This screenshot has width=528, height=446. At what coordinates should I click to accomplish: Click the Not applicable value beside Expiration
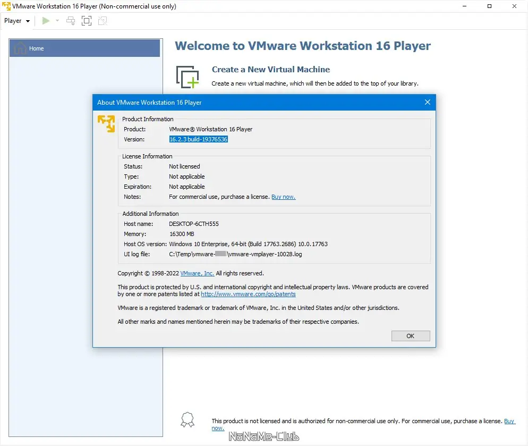click(x=187, y=187)
